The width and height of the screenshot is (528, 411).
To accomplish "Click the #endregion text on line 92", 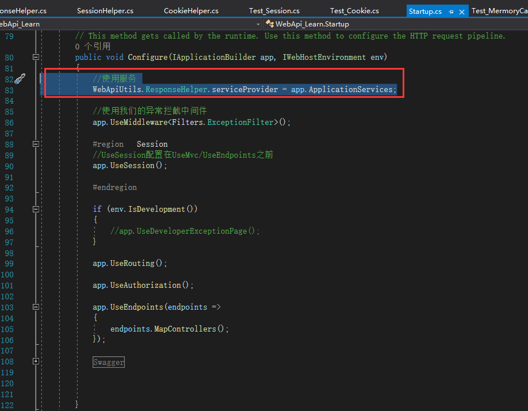I will tap(116, 187).
